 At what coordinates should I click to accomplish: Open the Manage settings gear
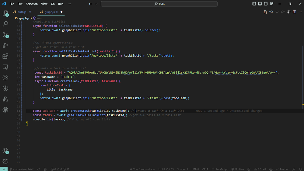point(5,161)
